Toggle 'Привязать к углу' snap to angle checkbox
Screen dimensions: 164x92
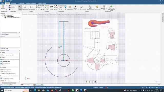click(x=1, y=63)
